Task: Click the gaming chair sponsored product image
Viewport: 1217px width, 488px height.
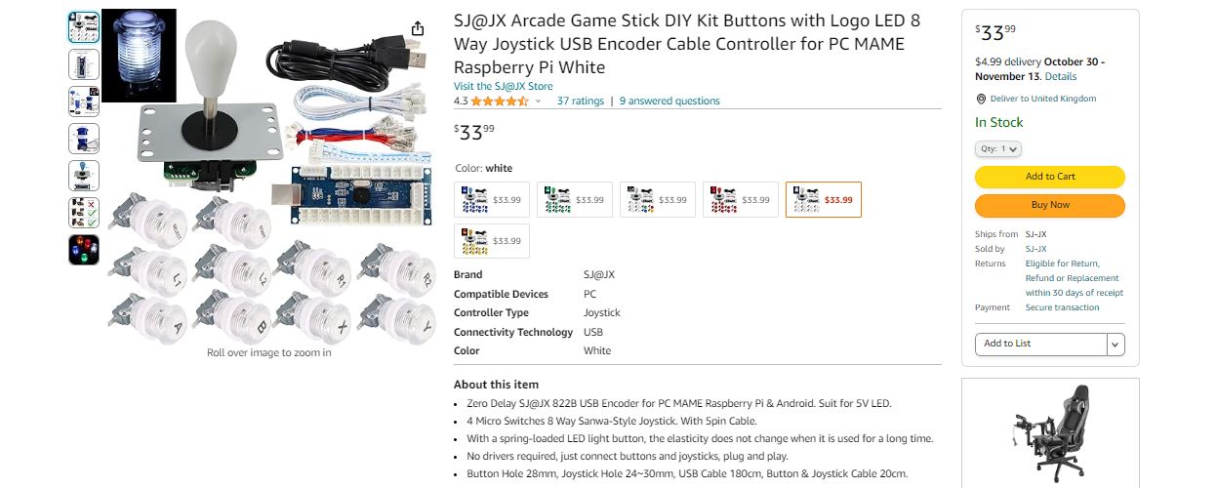Action: point(1050,431)
